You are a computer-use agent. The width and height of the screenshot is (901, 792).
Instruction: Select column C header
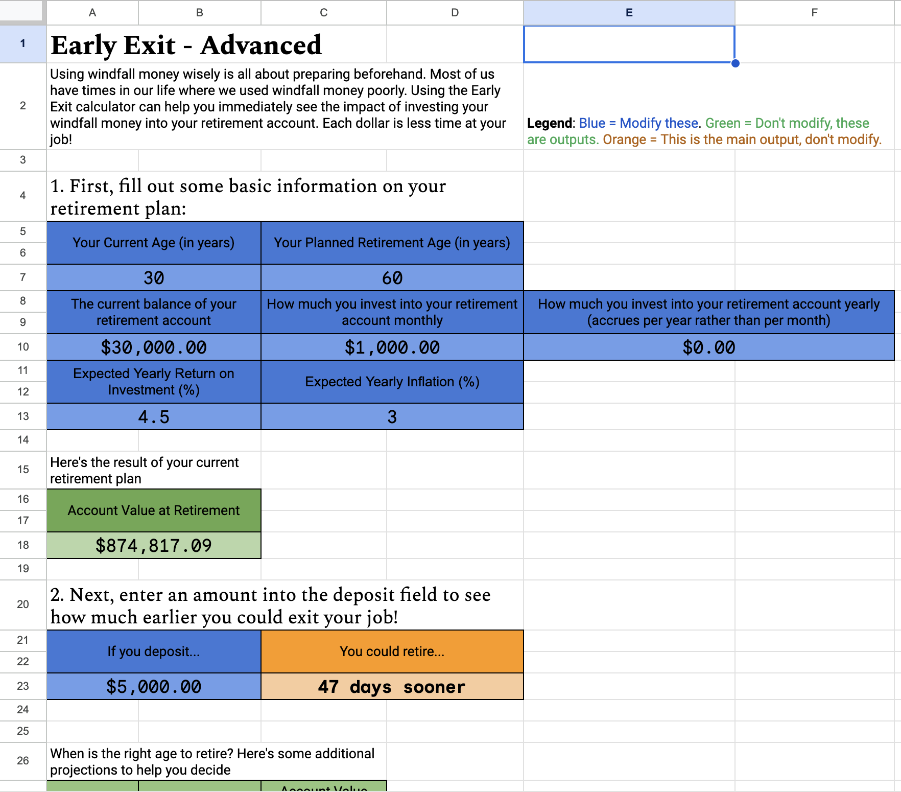pyautogui.click(x=324, y=12)
